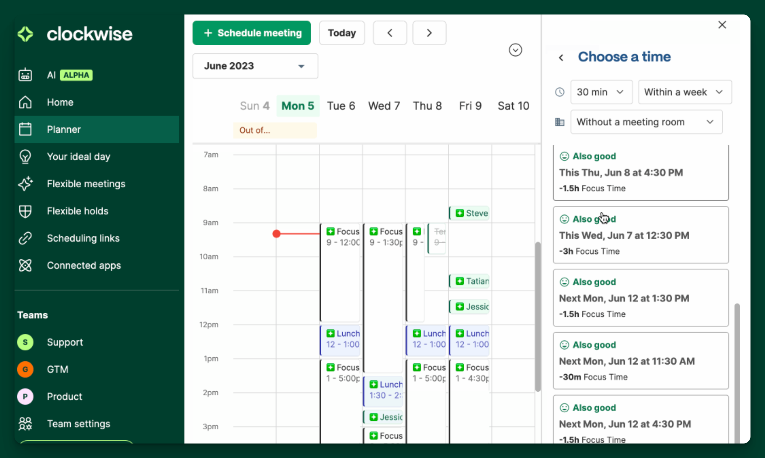Open the Tatian event on Friday
This screenshot has height=458, width=765.
pos(469,281)
